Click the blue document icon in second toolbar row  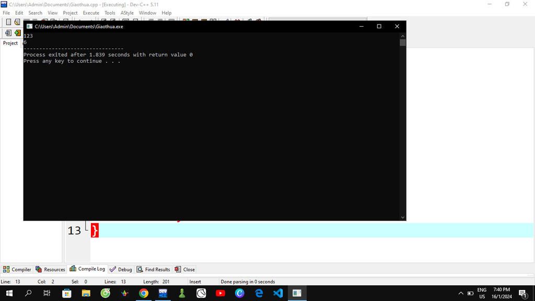[8, 33]
